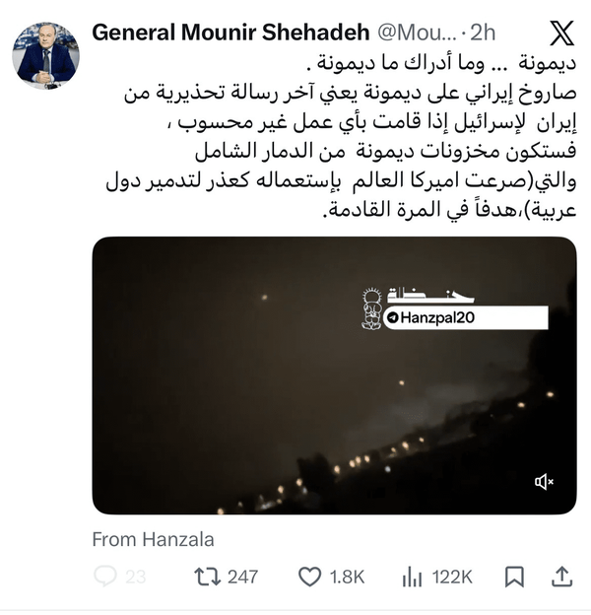
Task: Open view analytics bar chart icon
Action: point(413,576)
